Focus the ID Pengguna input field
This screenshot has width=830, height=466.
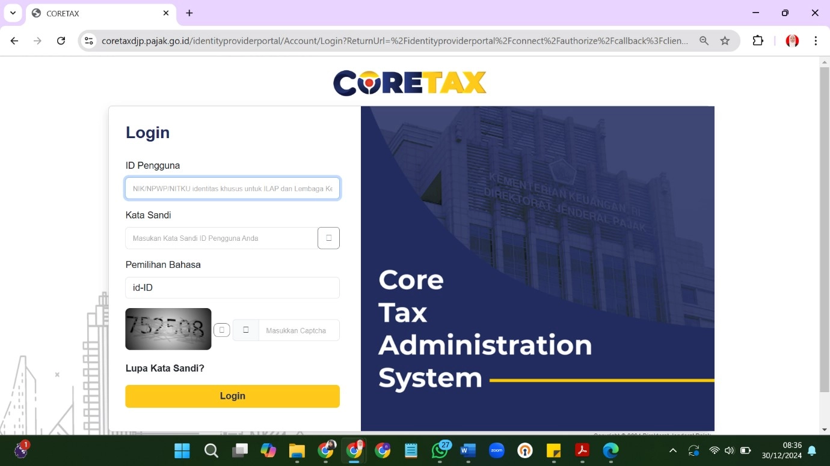[232, 189]
